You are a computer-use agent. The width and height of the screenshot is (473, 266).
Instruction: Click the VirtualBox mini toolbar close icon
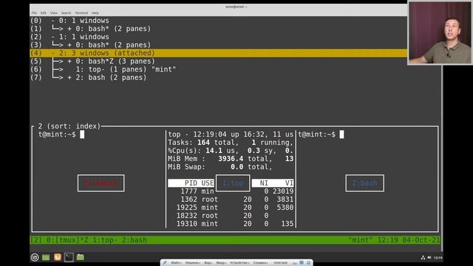tap(308, 263)
